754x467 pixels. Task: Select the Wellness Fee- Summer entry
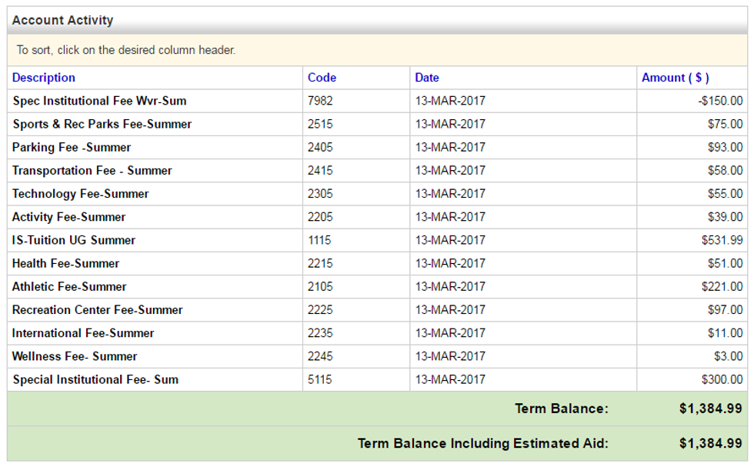pyautogui.click(x=75, y=356)
